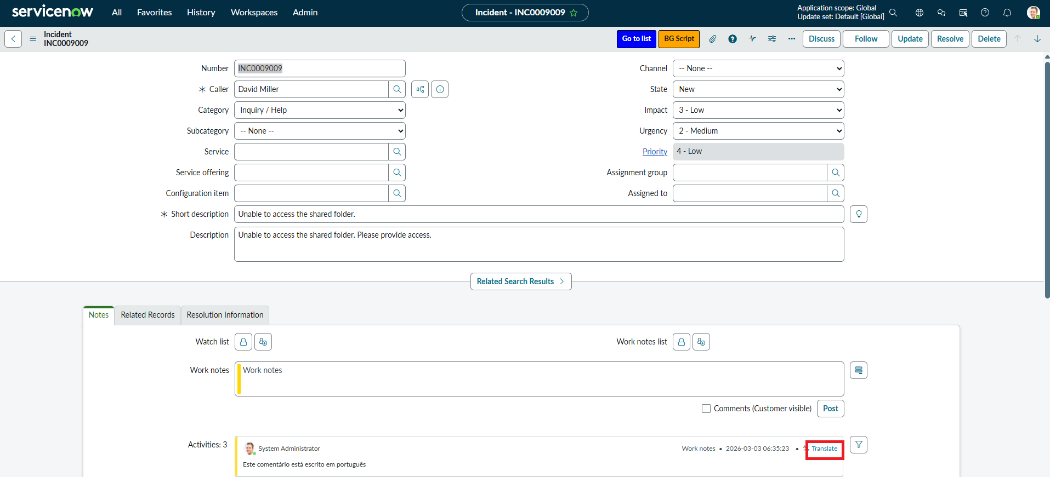Click the back arrow button
Screen dimensions: 1050x477
(13, 39)
